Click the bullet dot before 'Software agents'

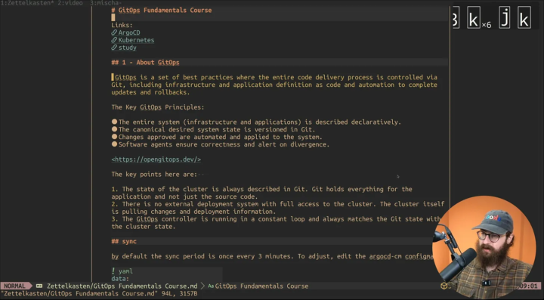pos(115,144)
